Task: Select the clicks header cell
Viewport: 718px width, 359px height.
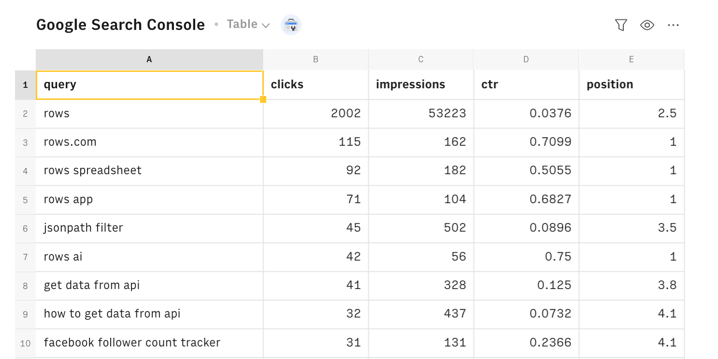Action: pos(316,85)
